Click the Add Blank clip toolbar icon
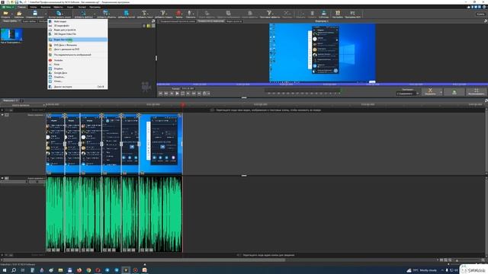Image resolution: width=488 pixels, height=274 pixels. point(127,14)
